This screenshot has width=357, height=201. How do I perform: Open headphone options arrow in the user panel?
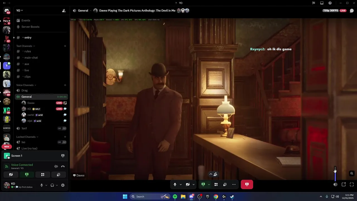click(57, 185)
